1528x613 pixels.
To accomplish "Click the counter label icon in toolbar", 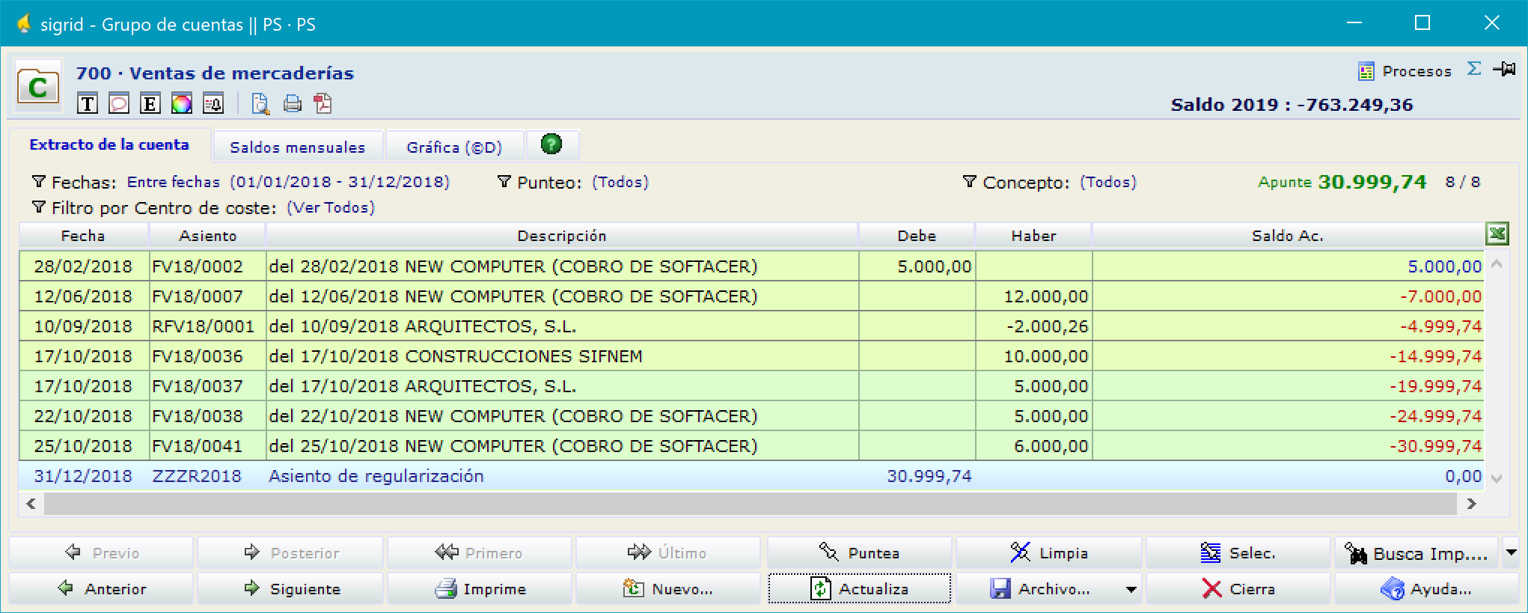I will point(213,103).
